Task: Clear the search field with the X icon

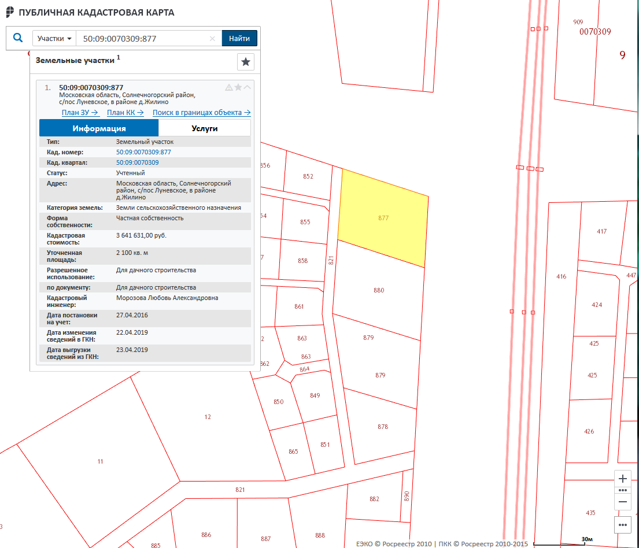Action: (x=212, y=39)
